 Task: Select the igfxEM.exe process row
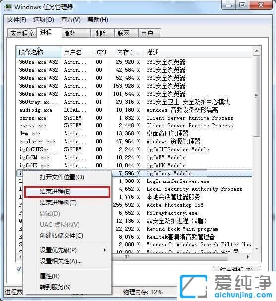pyautogui.click(x=134, y=157)
